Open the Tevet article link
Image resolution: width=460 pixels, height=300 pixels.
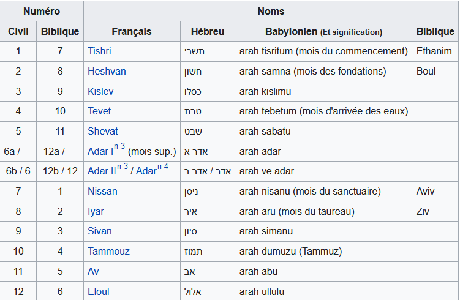(99, 111)
